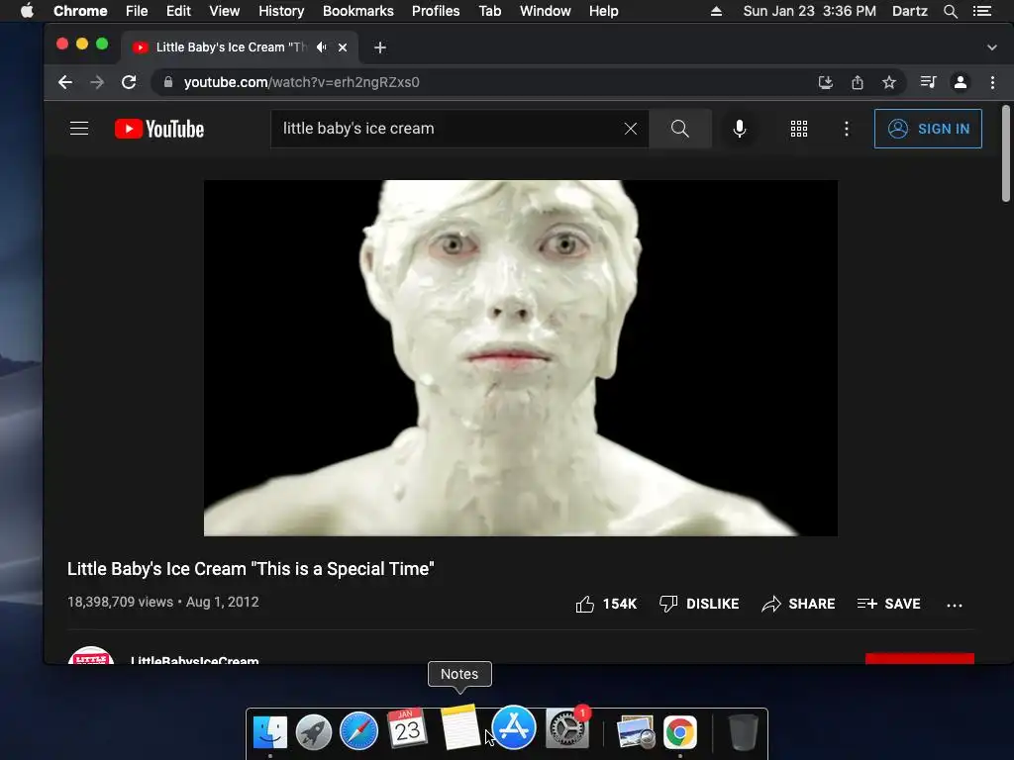This screenshot has width=1014, height=760.
Task: View site info via lock icon
Action: [x=168, y=82]
